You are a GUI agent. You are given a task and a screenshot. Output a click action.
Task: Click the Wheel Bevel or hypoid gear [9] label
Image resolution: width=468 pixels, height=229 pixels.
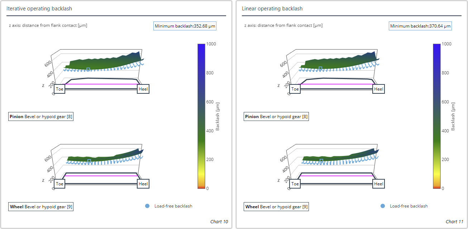[x=40, y=206]
